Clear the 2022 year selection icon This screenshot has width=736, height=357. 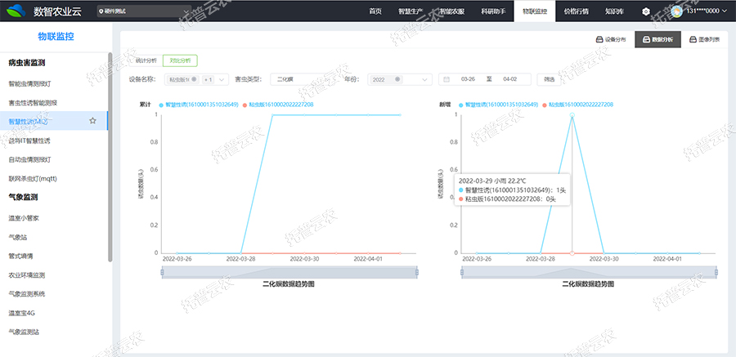point(397,79)
